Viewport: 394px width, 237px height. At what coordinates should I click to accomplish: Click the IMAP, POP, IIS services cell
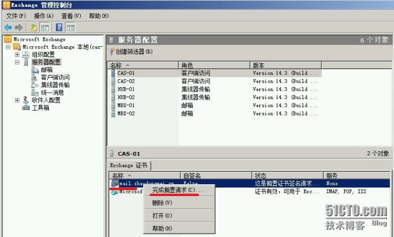(346, 191)
